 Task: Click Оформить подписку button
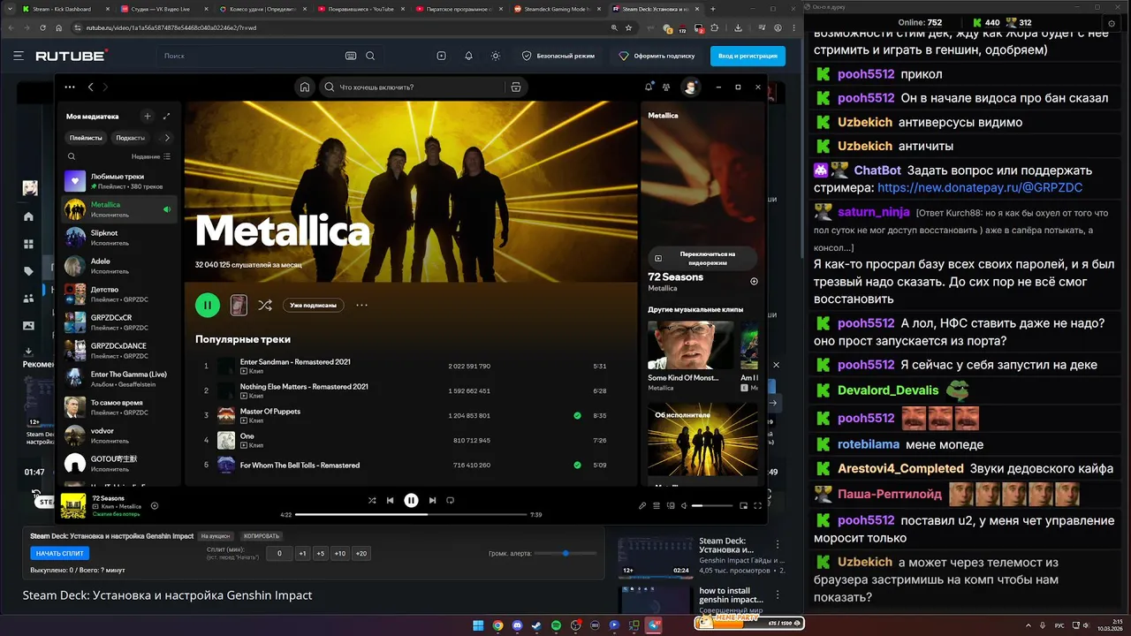click(x=657, y=56)
